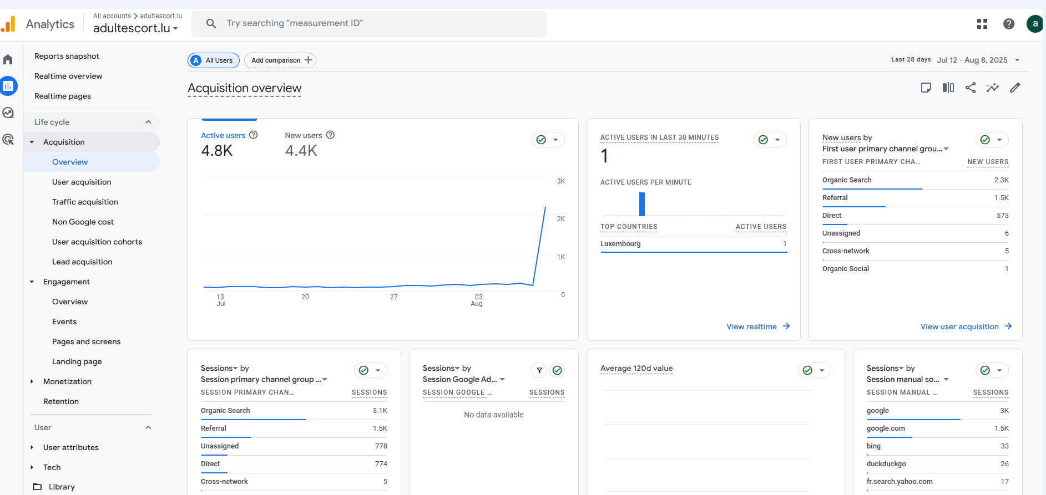Click arrow beside View user acquisition

1008,326
